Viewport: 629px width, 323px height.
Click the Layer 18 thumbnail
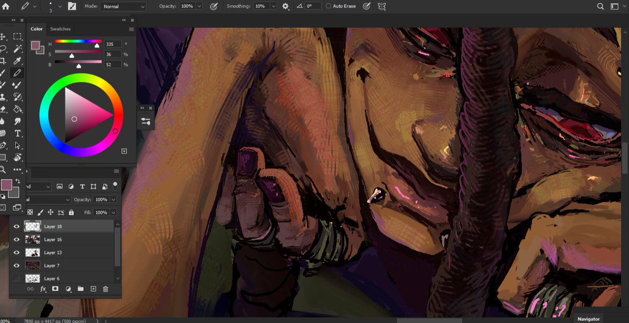click(x=32, y=226)
